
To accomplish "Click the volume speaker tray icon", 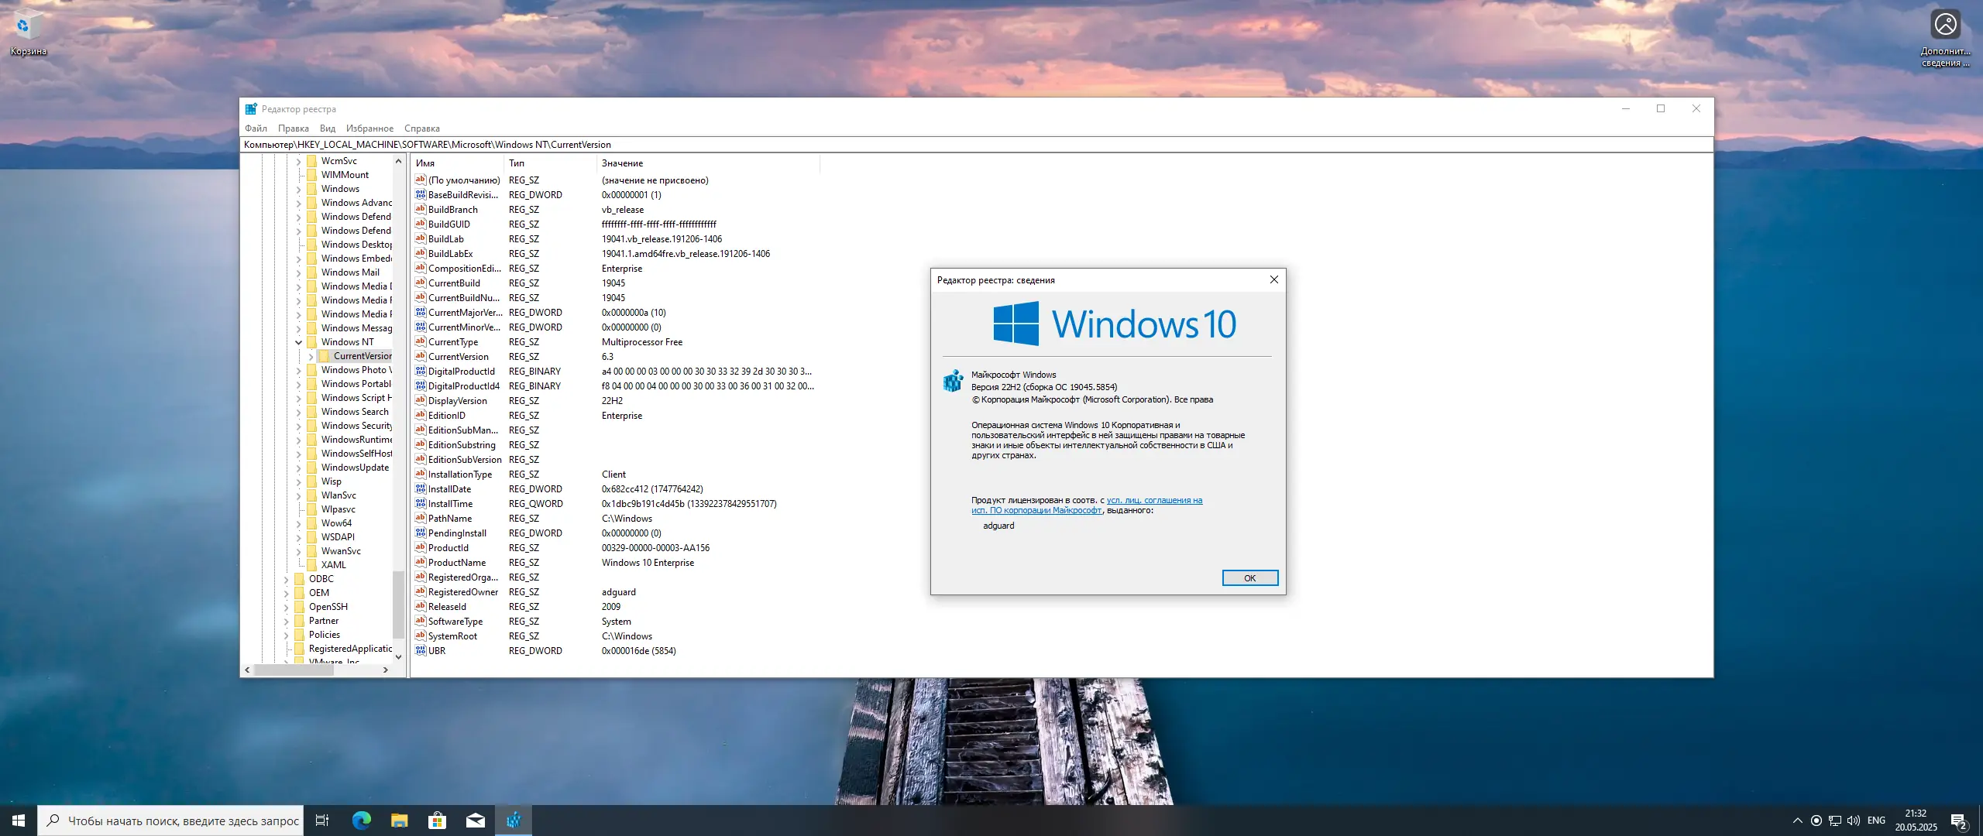I will (x=1853, y=821).
